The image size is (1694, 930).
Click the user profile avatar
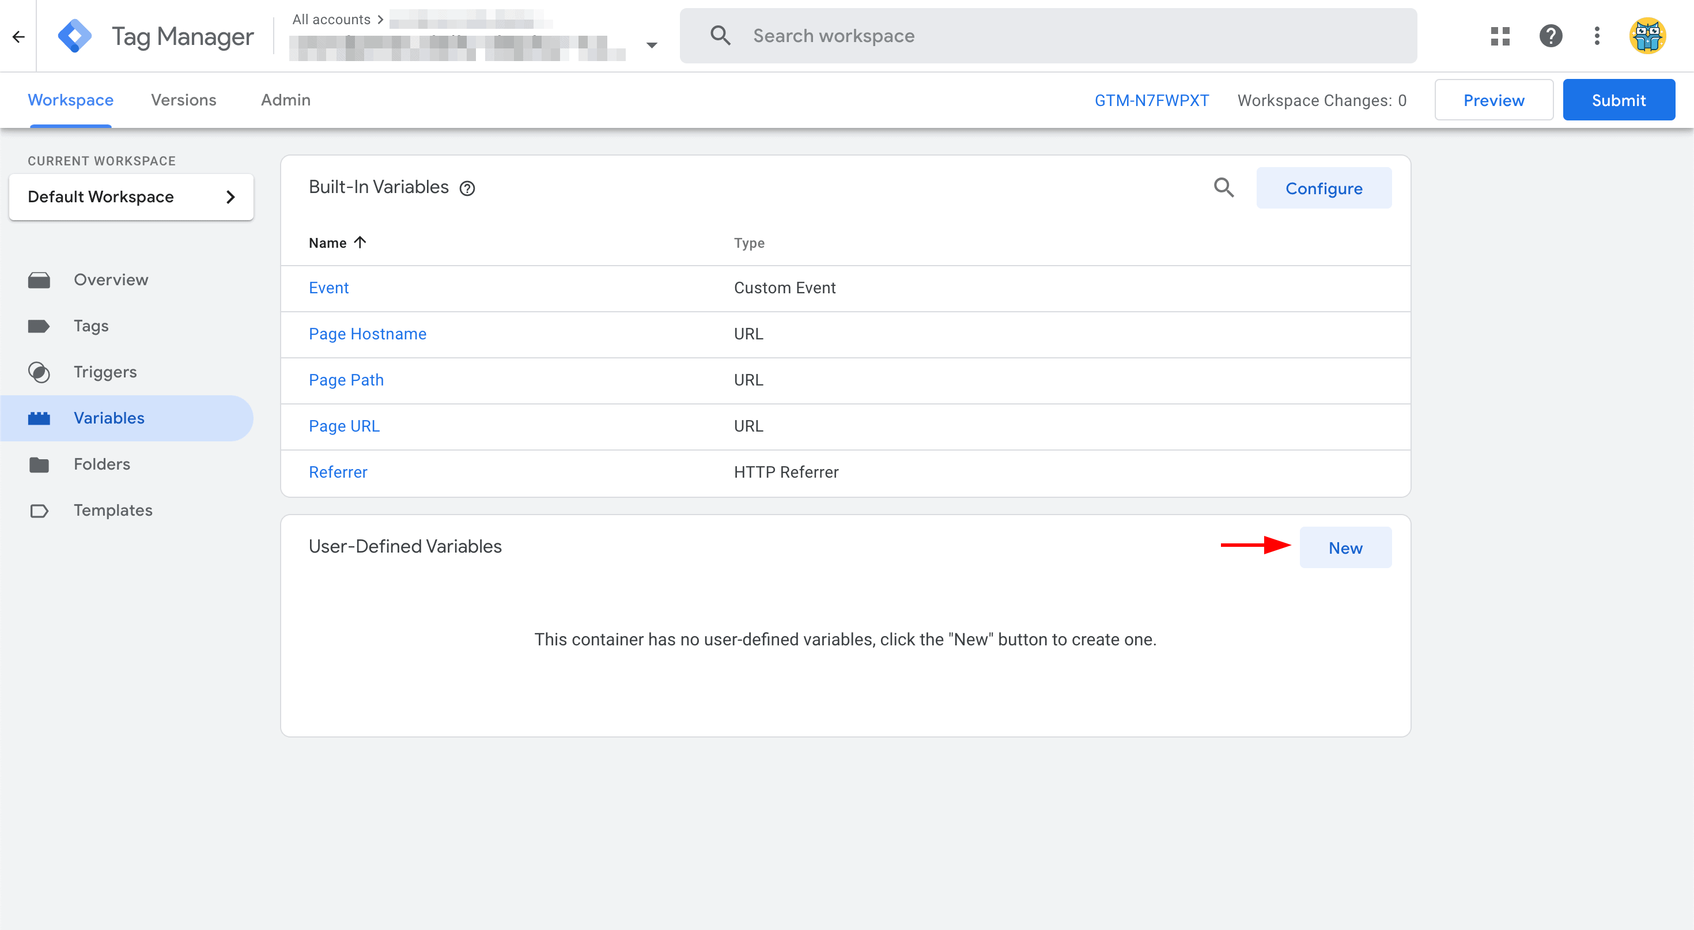tap(1647, 36)
